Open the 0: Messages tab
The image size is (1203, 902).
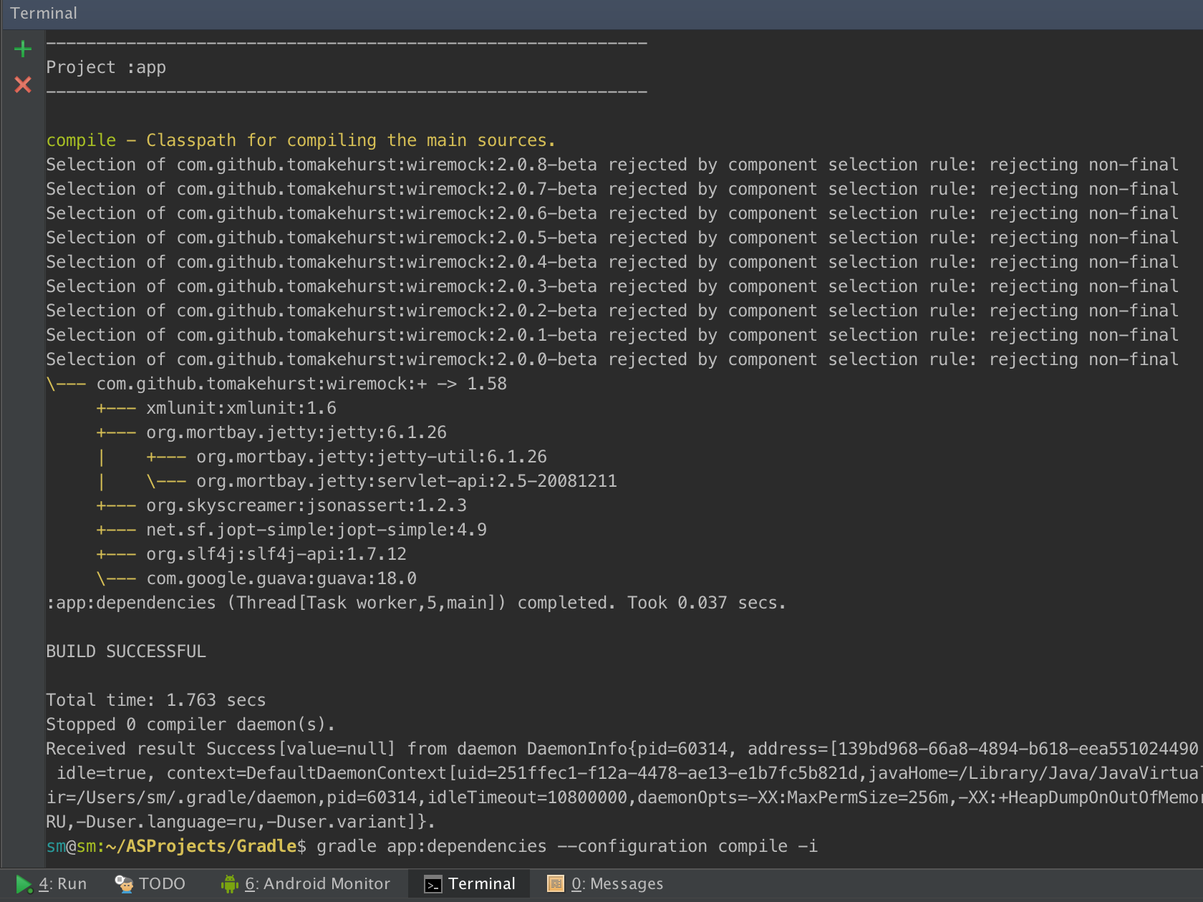pos(605,884)
